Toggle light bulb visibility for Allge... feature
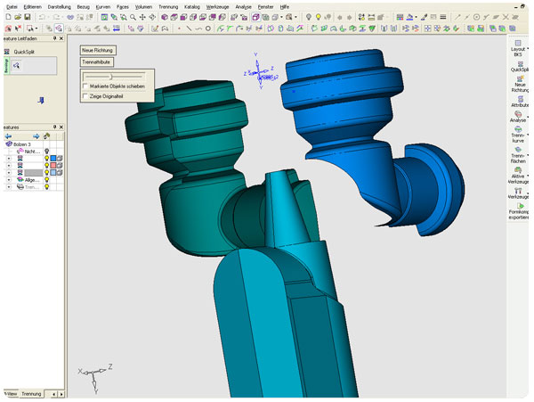 [45, 179]
